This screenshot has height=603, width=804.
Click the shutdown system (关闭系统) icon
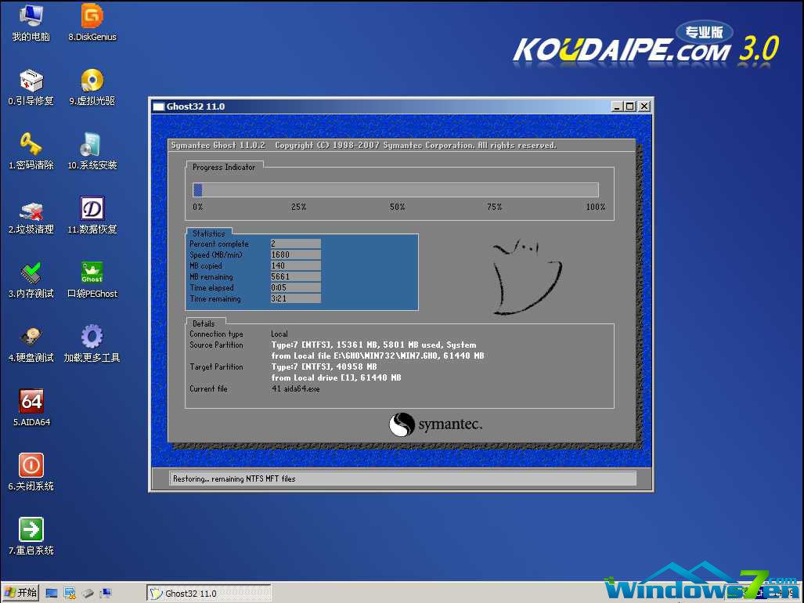(x=31, y=465)
